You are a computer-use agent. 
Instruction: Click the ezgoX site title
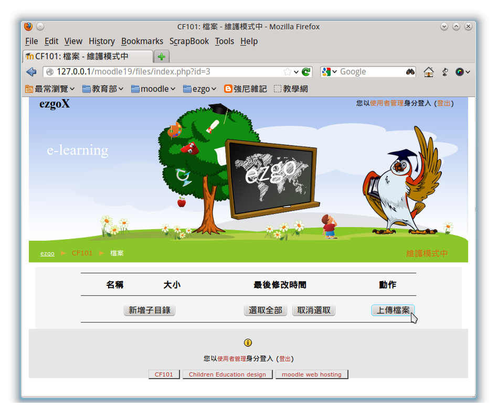click(55, 104)
